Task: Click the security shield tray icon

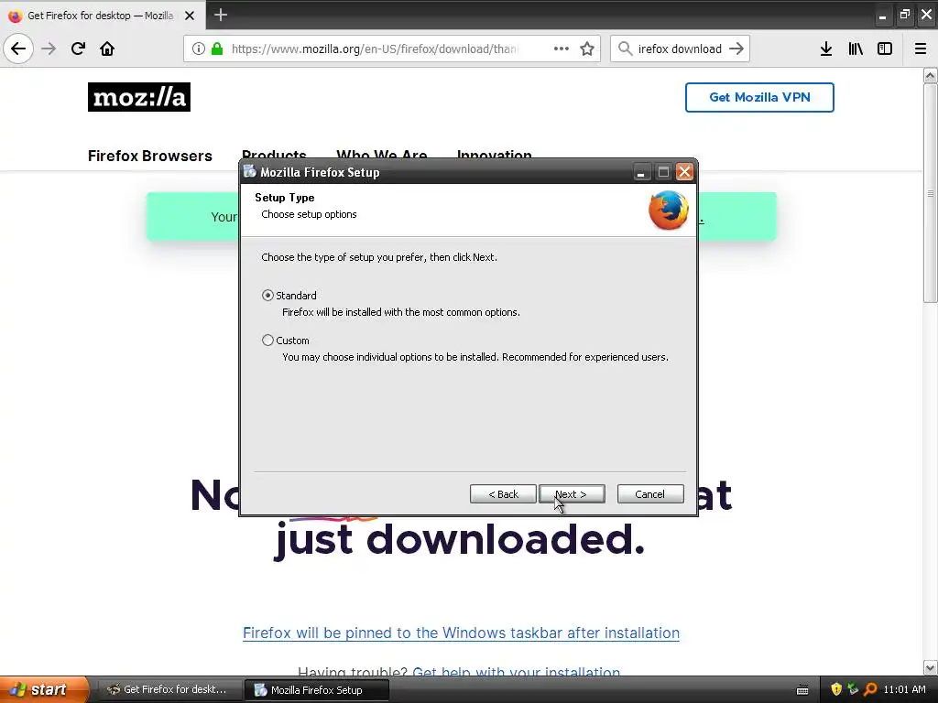Action: pyautogui.click(x=836, y=689)
